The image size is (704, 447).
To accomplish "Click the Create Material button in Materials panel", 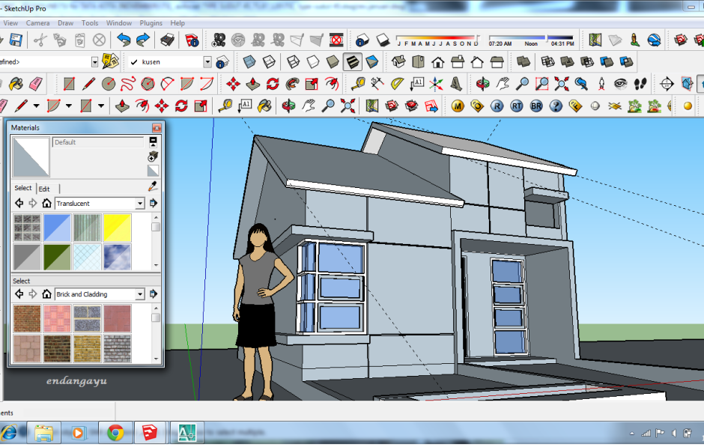I will [x=153, y=156].
